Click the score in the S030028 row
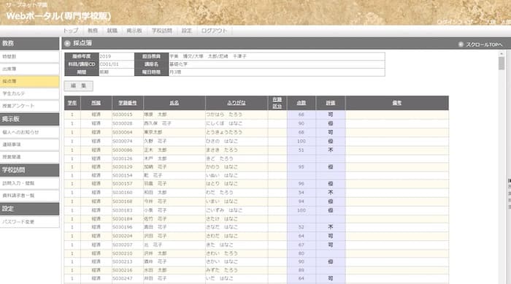The width and height of the screenshot is (511, 284). click(301, 123)
